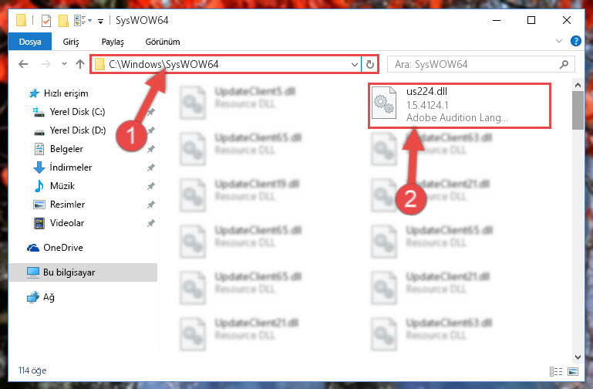Screen dimensions: 593x389
Task: Switch to details list view icon
Action: pos(555,371)
